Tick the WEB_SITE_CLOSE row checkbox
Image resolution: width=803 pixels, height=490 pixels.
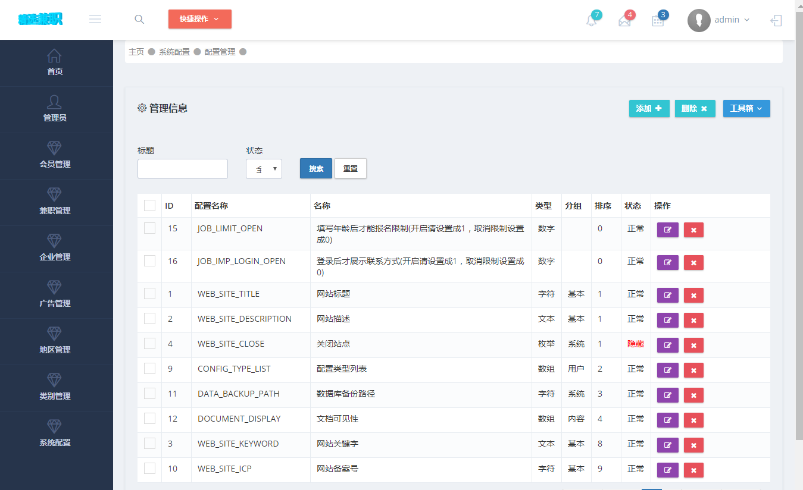(x=149, y=343)
